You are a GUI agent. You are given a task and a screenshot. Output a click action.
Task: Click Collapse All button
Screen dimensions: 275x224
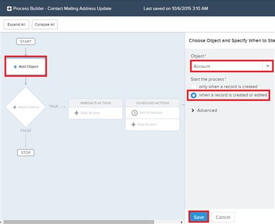[45, 24]
